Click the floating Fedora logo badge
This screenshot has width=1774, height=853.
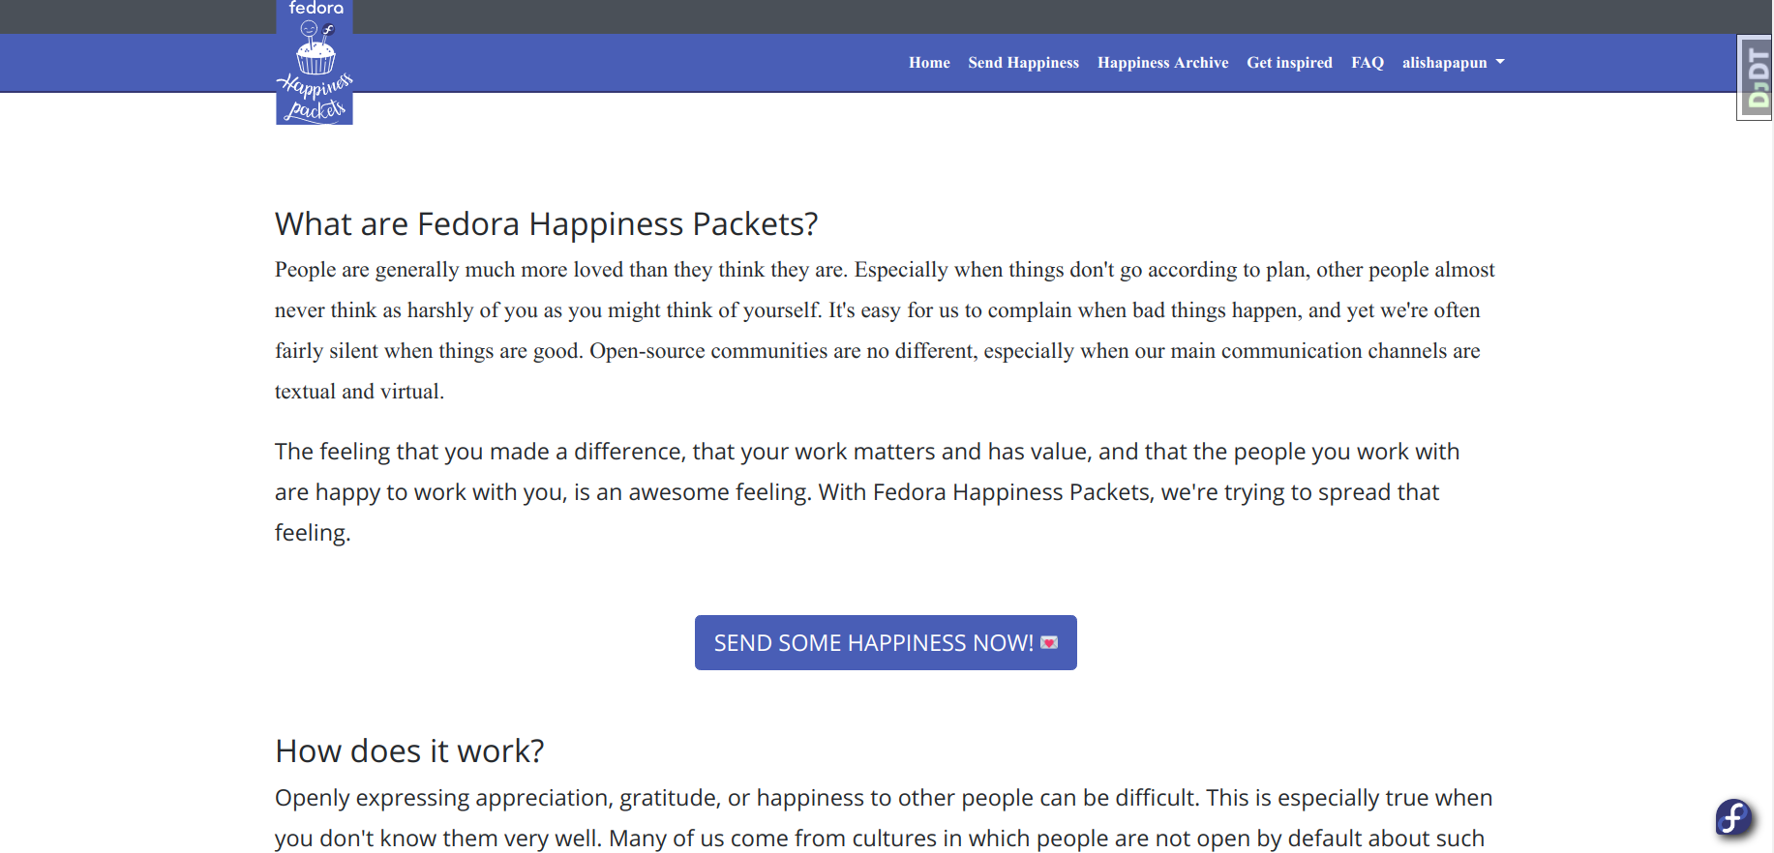pos(1733,817)
